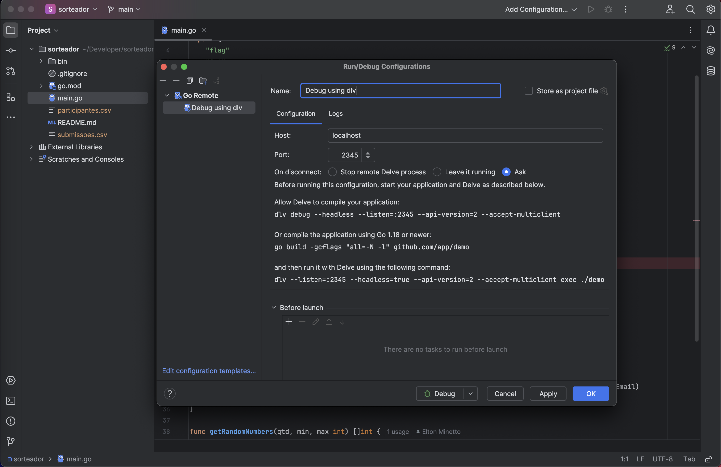Add new configuration with plus icon
Viewport: 721px width, 467px height.
tap(163, 80)
